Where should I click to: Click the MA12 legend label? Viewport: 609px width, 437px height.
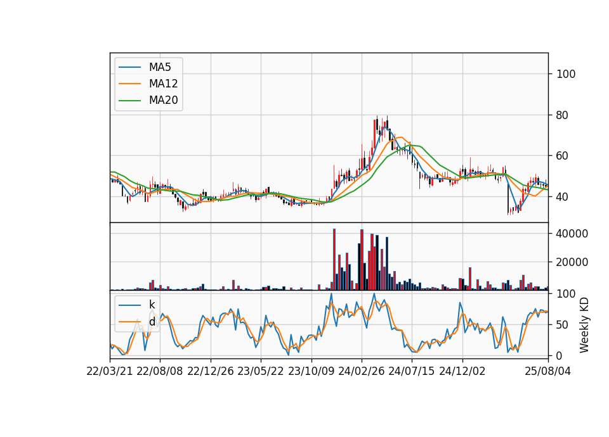163,84
